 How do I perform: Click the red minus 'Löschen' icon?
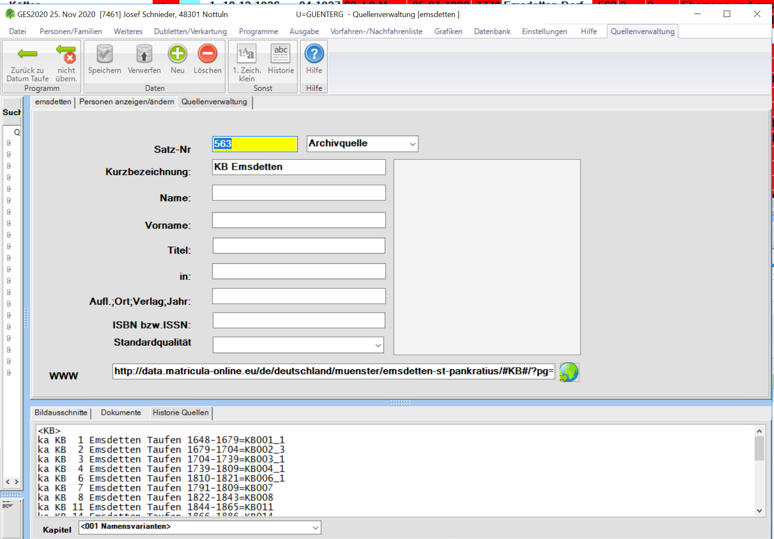pyautogui.click(x=207, y=54)
